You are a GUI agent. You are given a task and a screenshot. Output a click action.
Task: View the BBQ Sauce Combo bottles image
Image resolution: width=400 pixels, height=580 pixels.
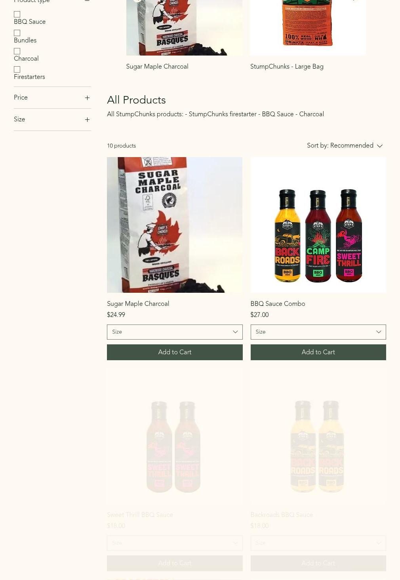[318, 225]
